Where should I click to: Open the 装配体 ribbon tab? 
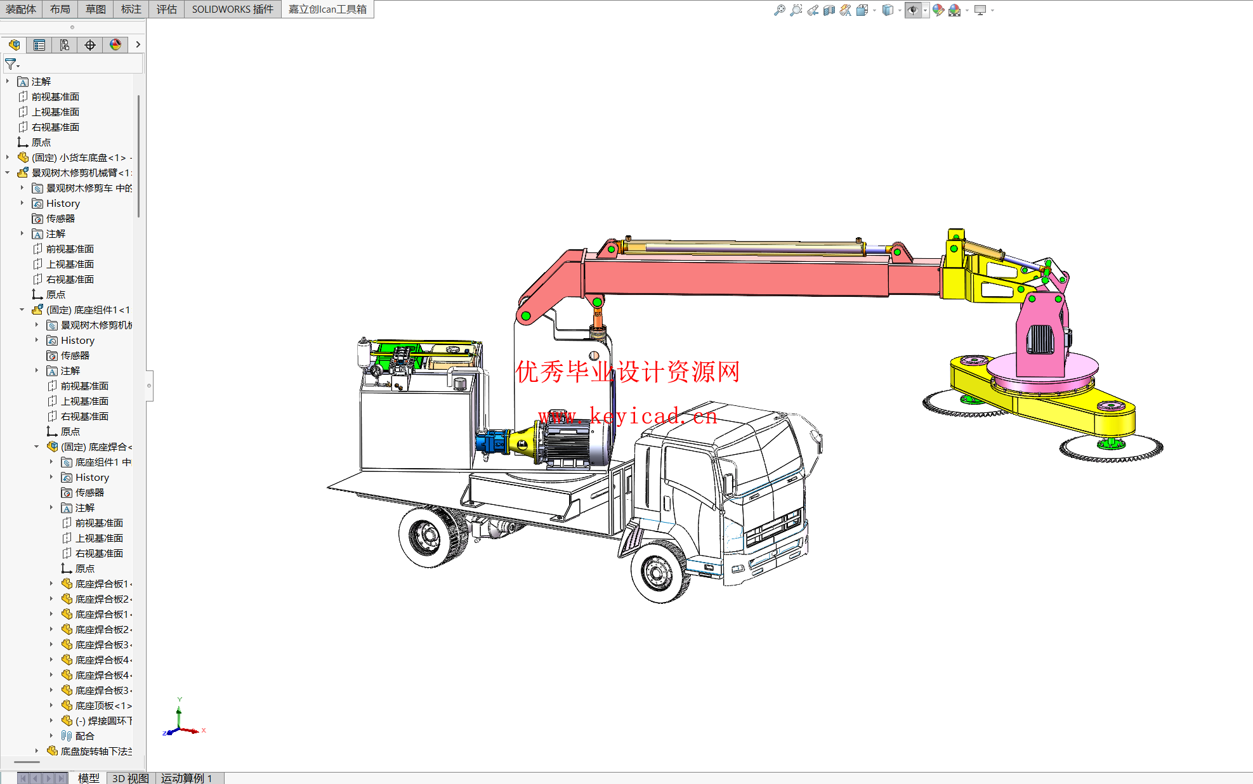(x=21, y=9)
